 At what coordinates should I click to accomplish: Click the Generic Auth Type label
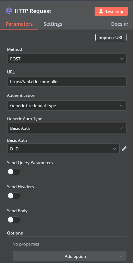[25, 119]
